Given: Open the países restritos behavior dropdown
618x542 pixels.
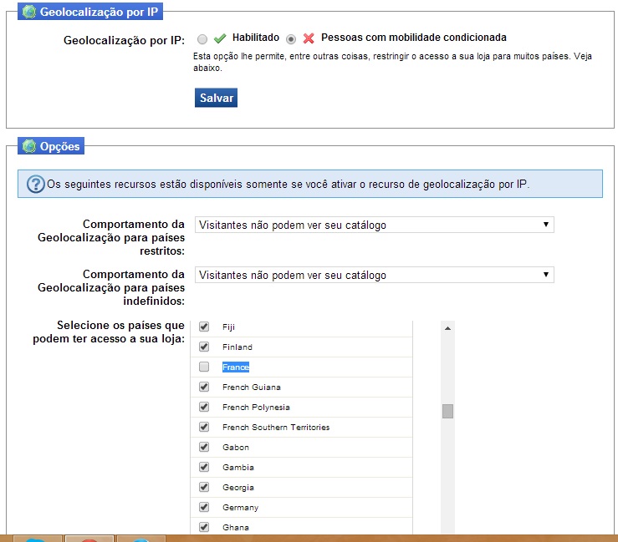Looking at the screenshot, I should 374,225.
